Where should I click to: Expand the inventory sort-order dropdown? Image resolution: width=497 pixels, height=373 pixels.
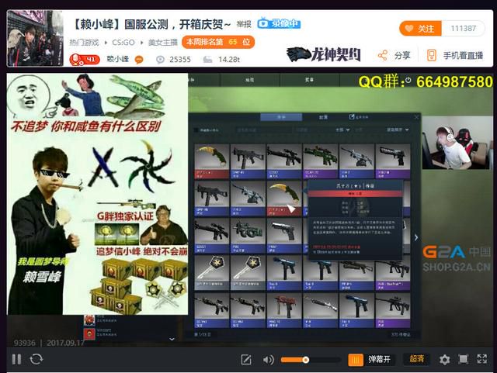(x=398, y=130)
